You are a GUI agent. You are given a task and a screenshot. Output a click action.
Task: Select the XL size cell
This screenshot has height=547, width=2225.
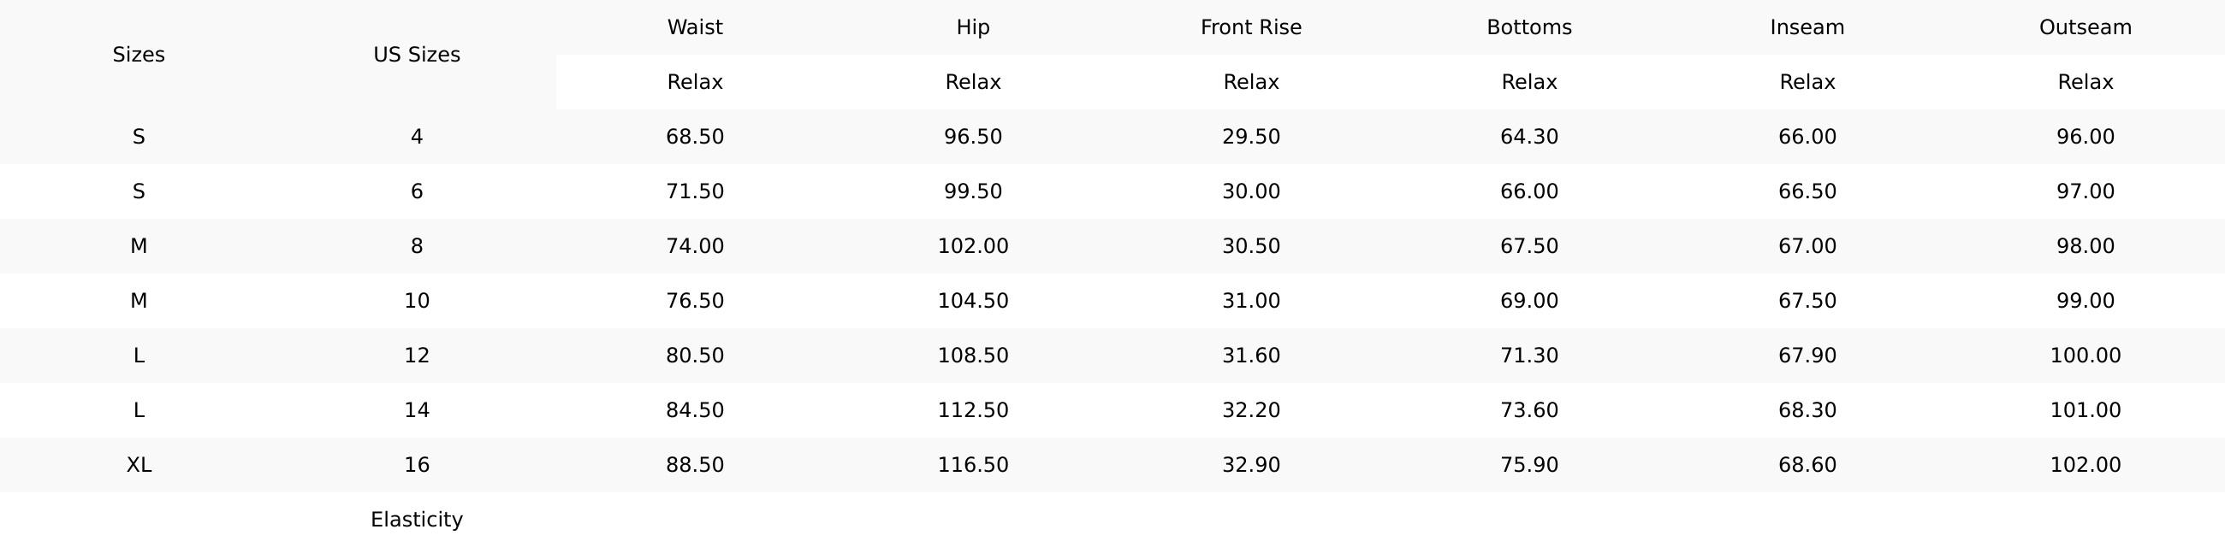click(x=138, y=465)
